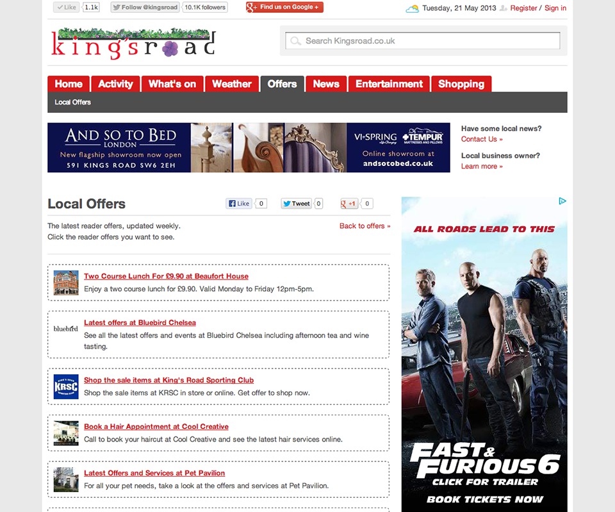Click the bluebird logo
The height and width of the screenshot is (512, 615).
[x=66, y=328]
